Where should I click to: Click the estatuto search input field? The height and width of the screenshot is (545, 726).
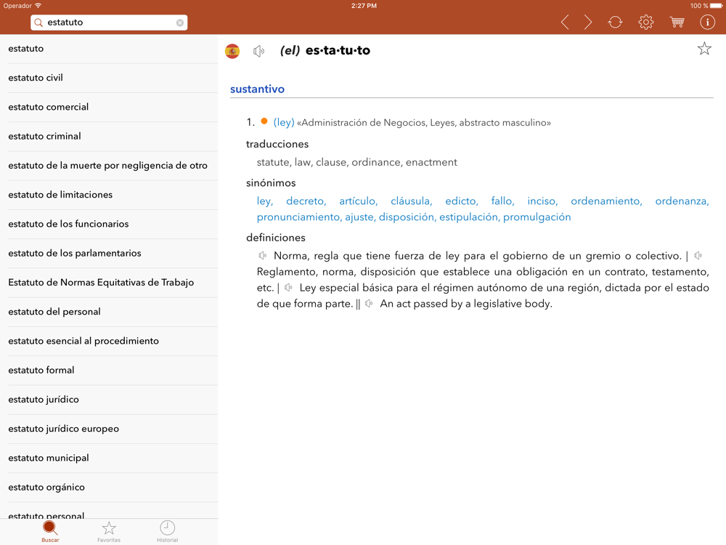pyautogui.click(x=109, y=23)
